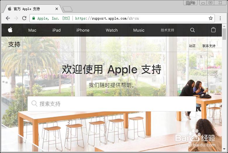The height and width of the screenshot is (153, 228).
Task: Click the magnifier icon in the 搜索支持 box
Action: [34, 104]
